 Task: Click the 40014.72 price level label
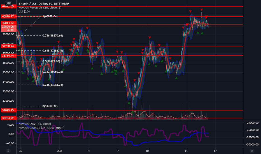click(8, 23)
